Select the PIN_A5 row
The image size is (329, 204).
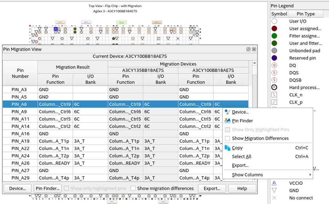(x=125, y=97)
